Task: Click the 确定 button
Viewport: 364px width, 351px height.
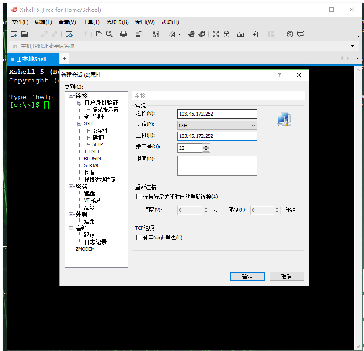Action: pyautogui.click(x=247, y=276)
